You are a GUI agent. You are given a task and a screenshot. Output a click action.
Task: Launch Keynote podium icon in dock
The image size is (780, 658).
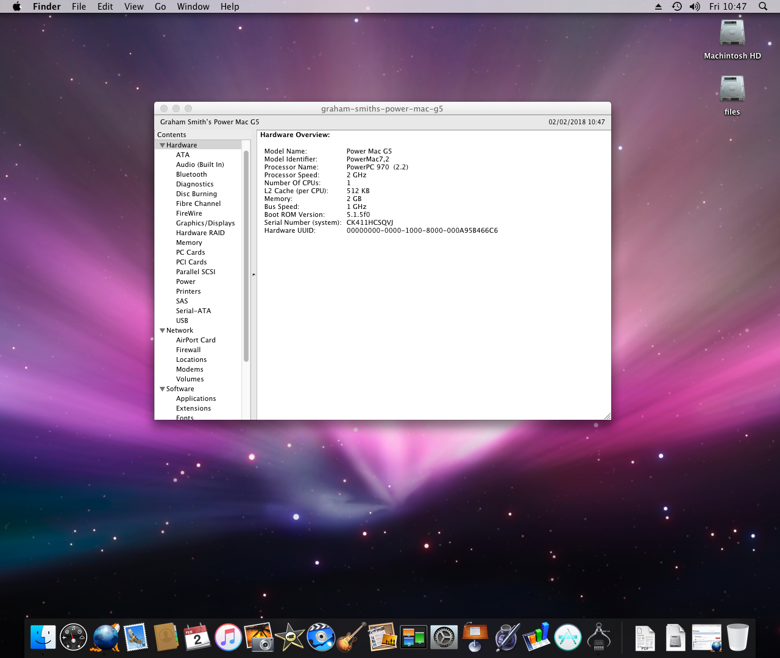(475, 637)
